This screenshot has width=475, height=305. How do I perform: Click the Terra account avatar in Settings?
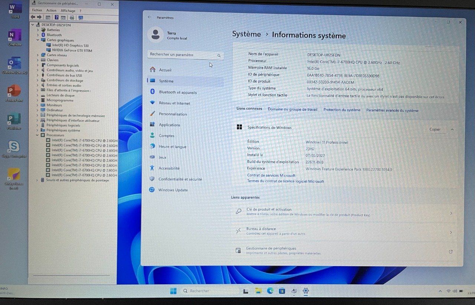pos(155,35)
